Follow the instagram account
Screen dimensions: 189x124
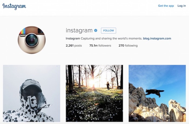point(109,30)
